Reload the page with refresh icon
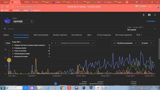The image size is (160, 90). tap(13, 7)
